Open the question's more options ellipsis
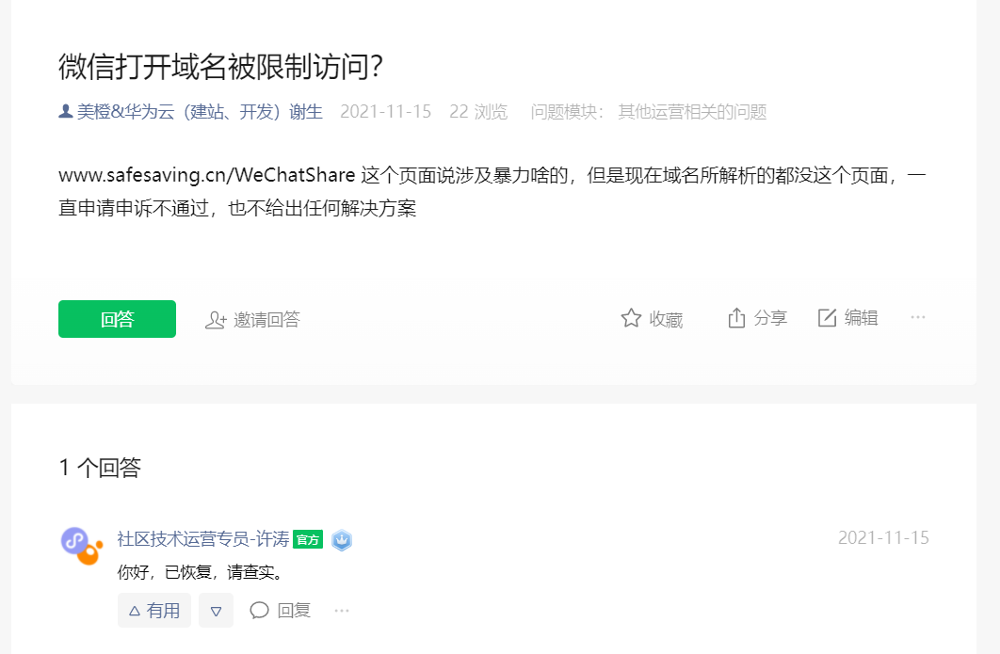Image resolution: width=1000 pixels, height=654 pixels. [918, 317]
